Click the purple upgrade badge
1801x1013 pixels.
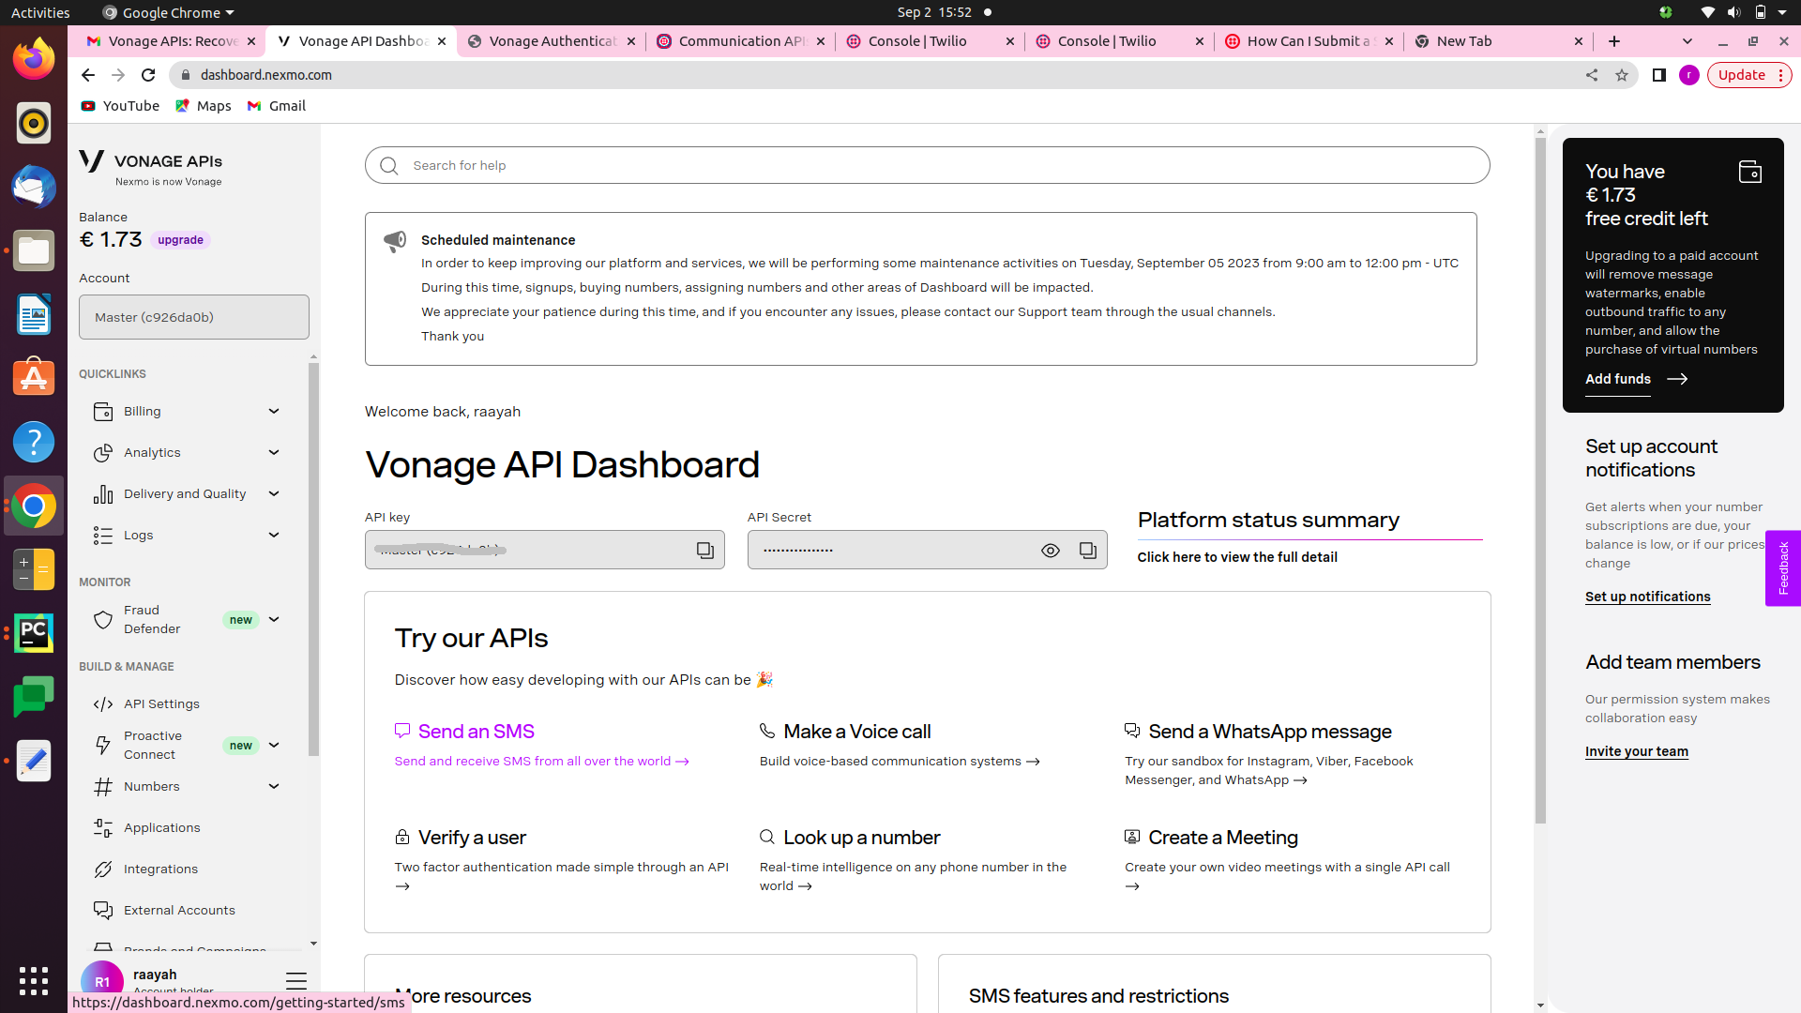pos(180,240)
